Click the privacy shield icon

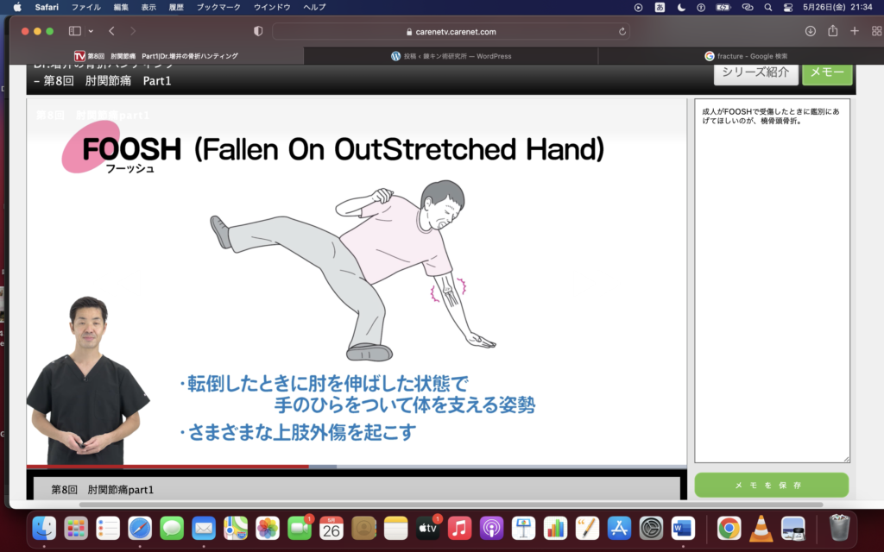click(258, 31)
